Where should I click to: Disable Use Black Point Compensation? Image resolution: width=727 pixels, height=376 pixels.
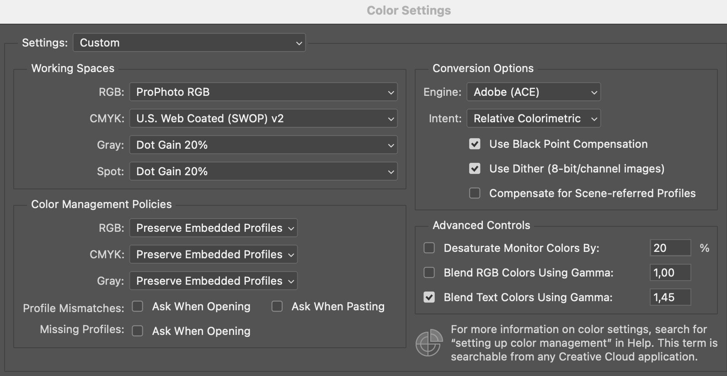(x=475, y=144)
